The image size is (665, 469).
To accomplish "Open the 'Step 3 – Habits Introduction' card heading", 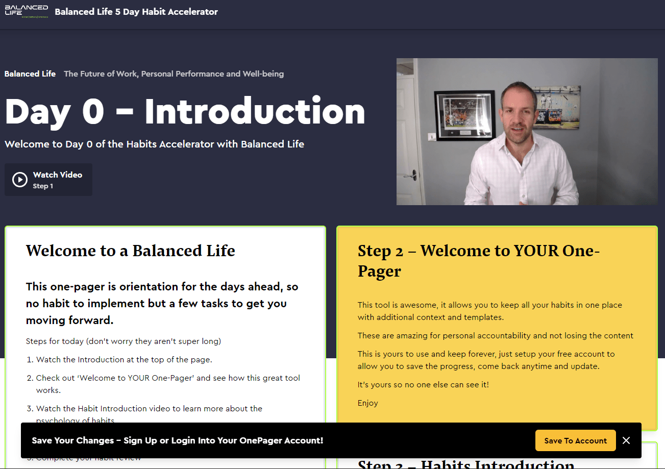I will 466,463.
